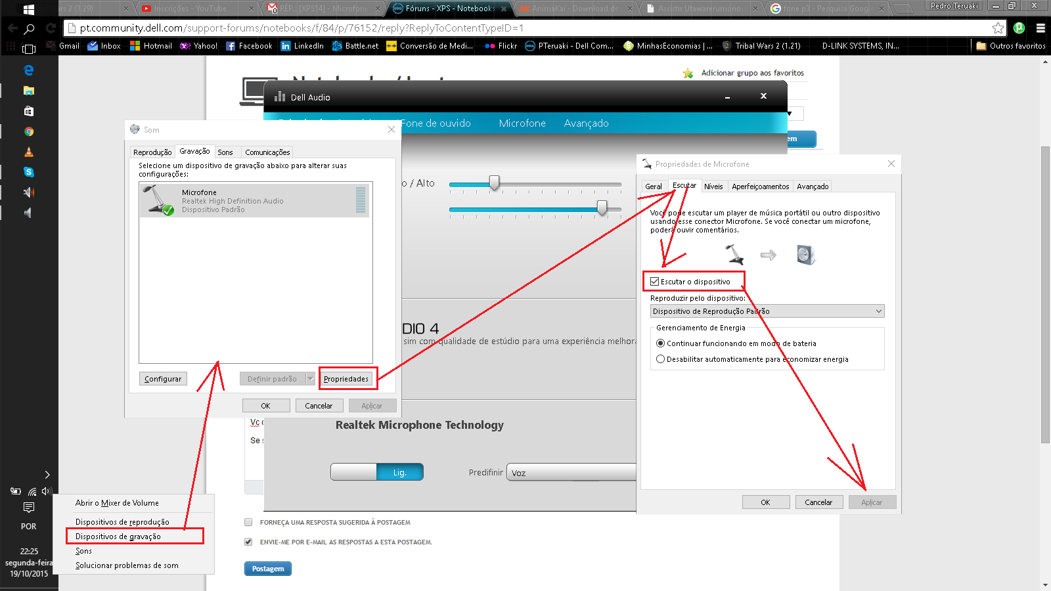Click the Dell Audio equalizer title icon
Image resolution: width=1051 pixels, height=591 pixels.
(x=280, y=97)
